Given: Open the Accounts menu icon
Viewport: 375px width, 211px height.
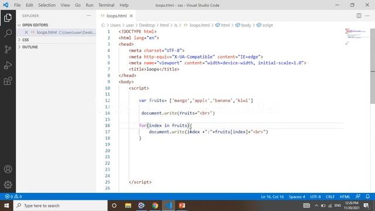Looking at the screenshot, I should [8, 169].
